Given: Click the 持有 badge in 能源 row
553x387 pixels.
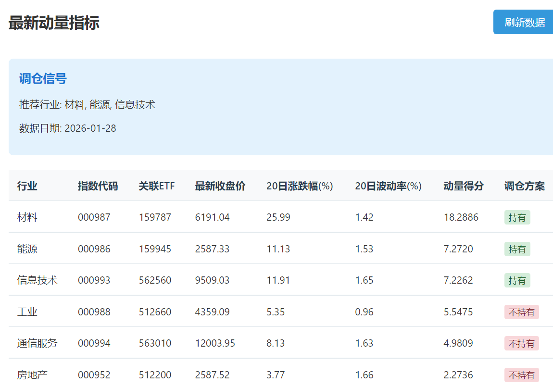Looking at the screenshot, I should pyautogui.click(x=517, y=249).
